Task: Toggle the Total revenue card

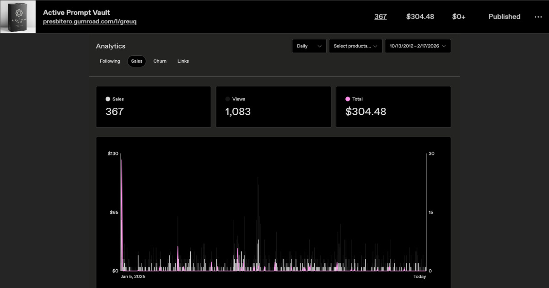Action: [393, 107]
